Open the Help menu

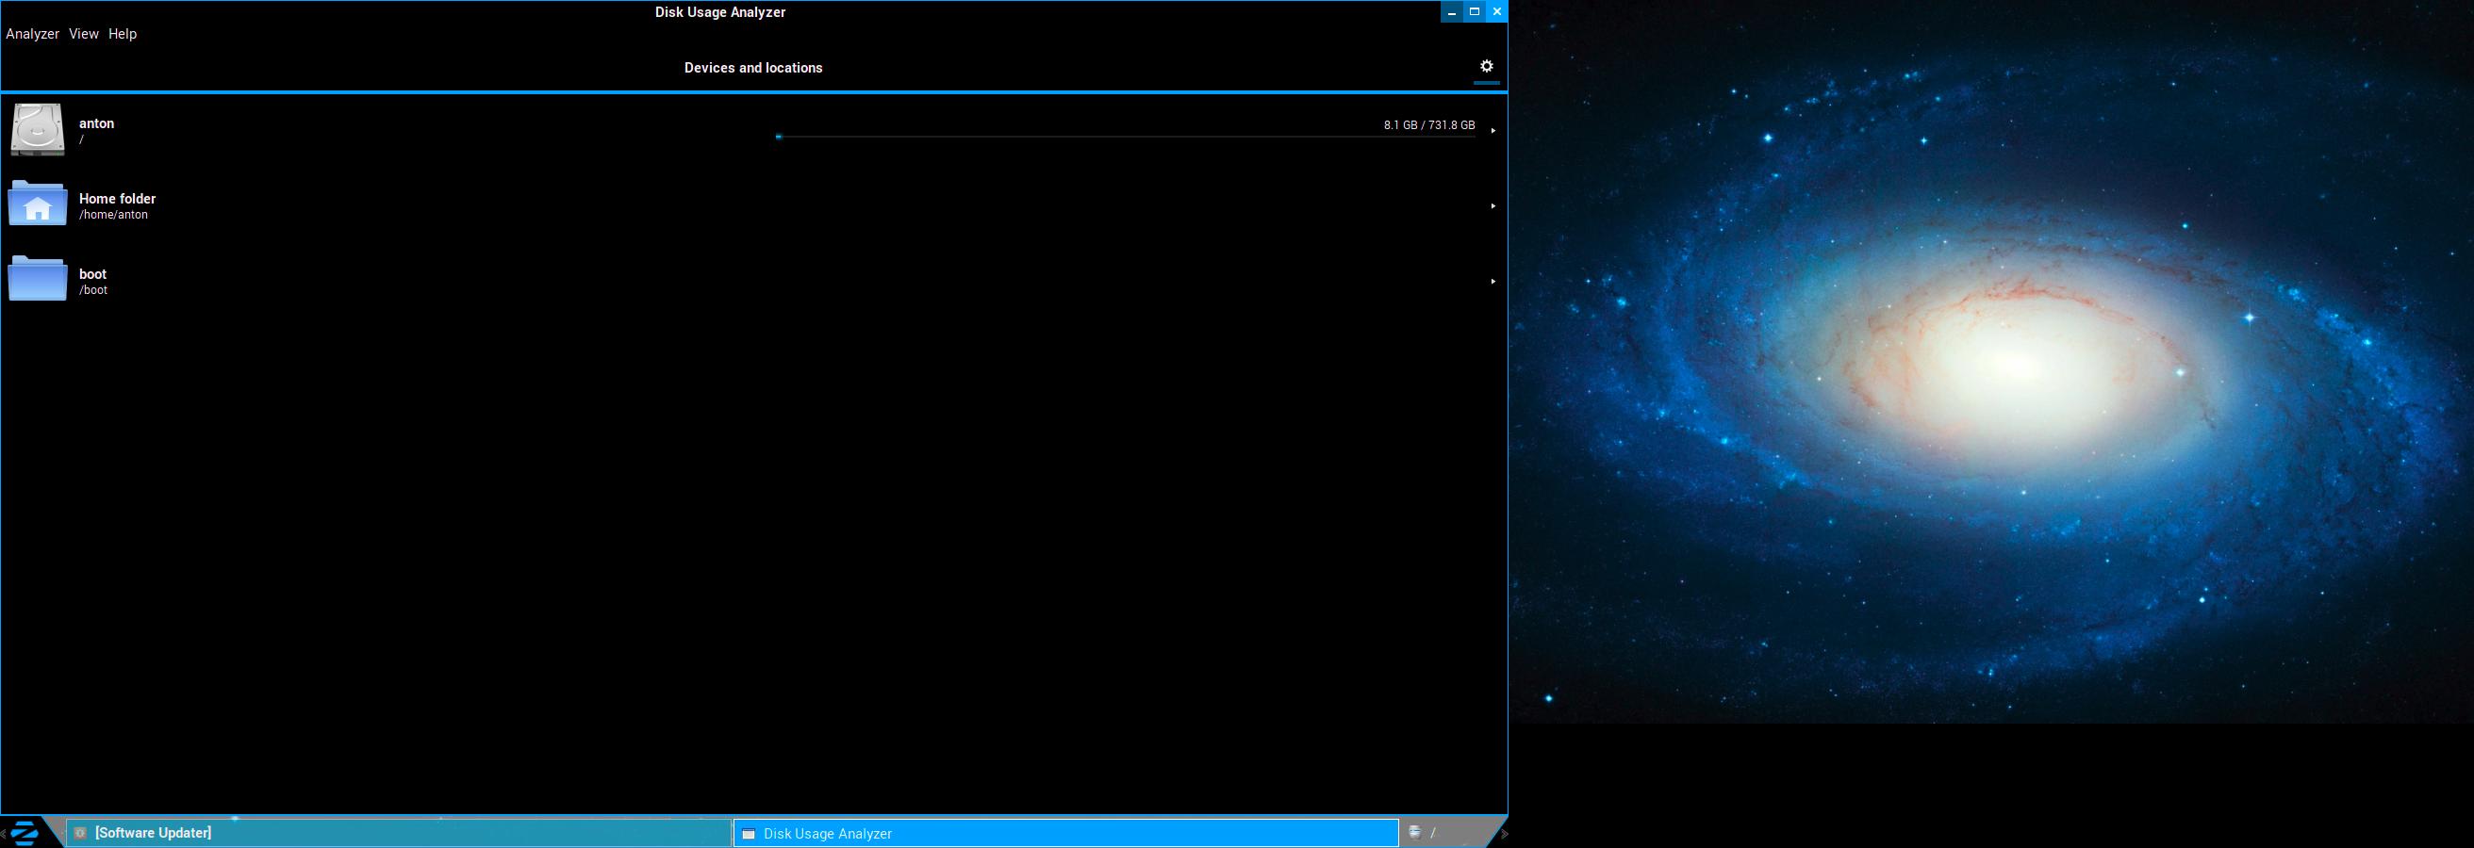click(x=122, y=34)
